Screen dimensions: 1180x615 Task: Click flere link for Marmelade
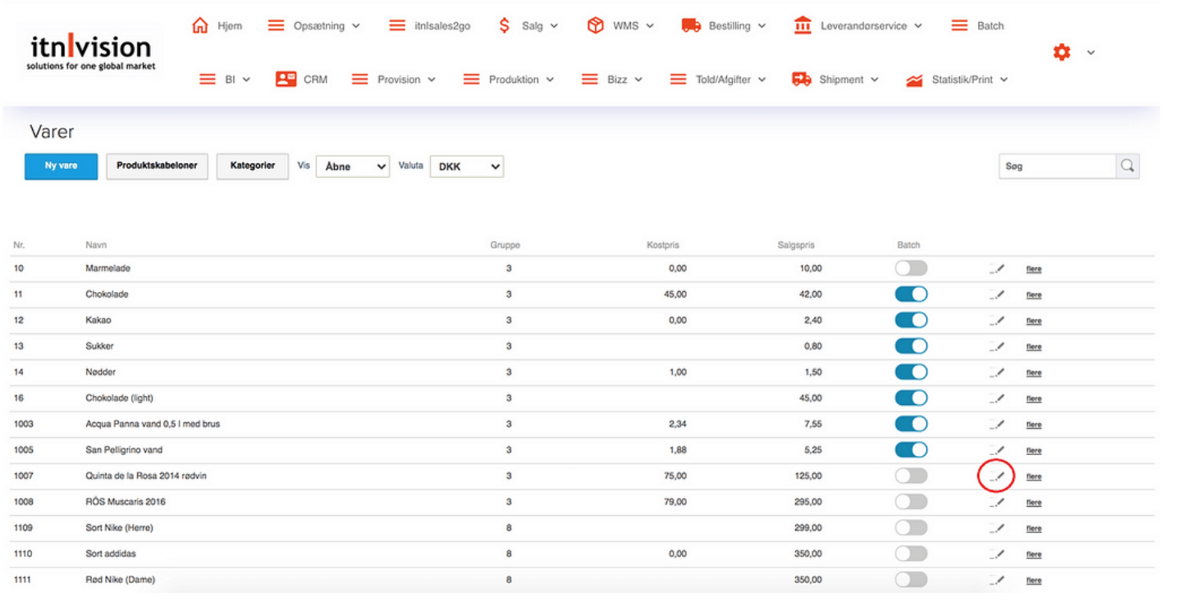1034,269
